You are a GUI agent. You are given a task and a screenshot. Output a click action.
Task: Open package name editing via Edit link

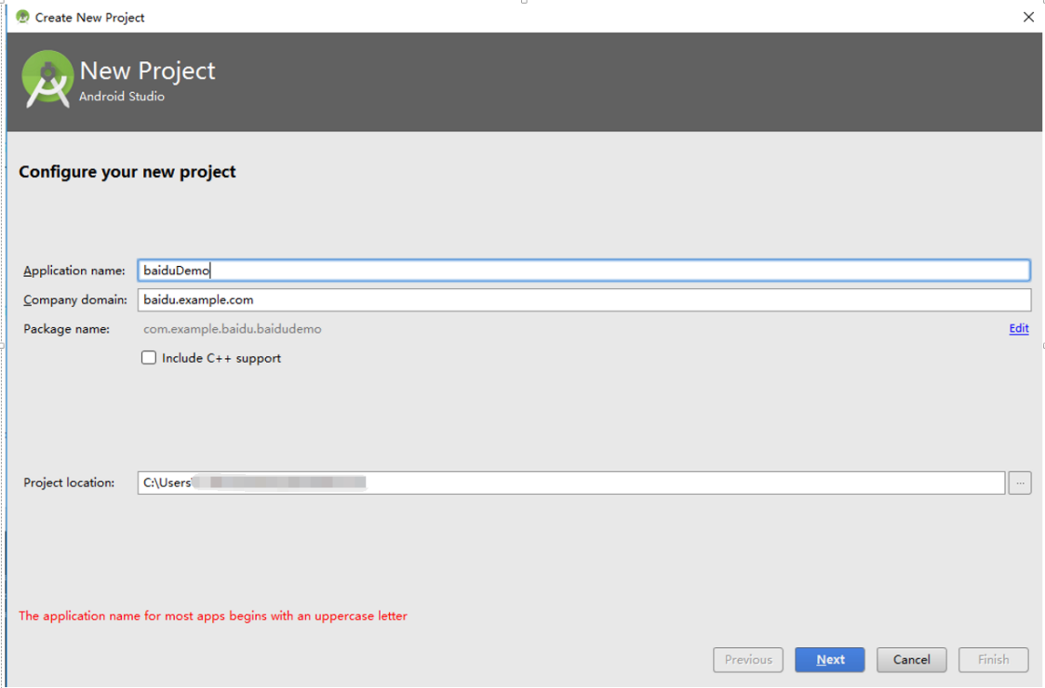coord(1018,328)
